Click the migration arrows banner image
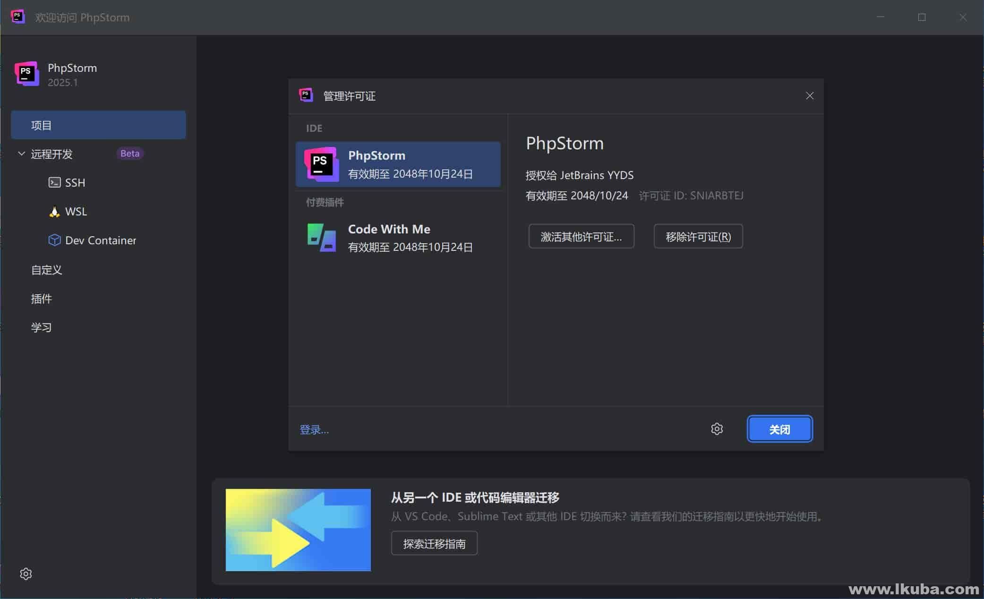 [298, 530]
